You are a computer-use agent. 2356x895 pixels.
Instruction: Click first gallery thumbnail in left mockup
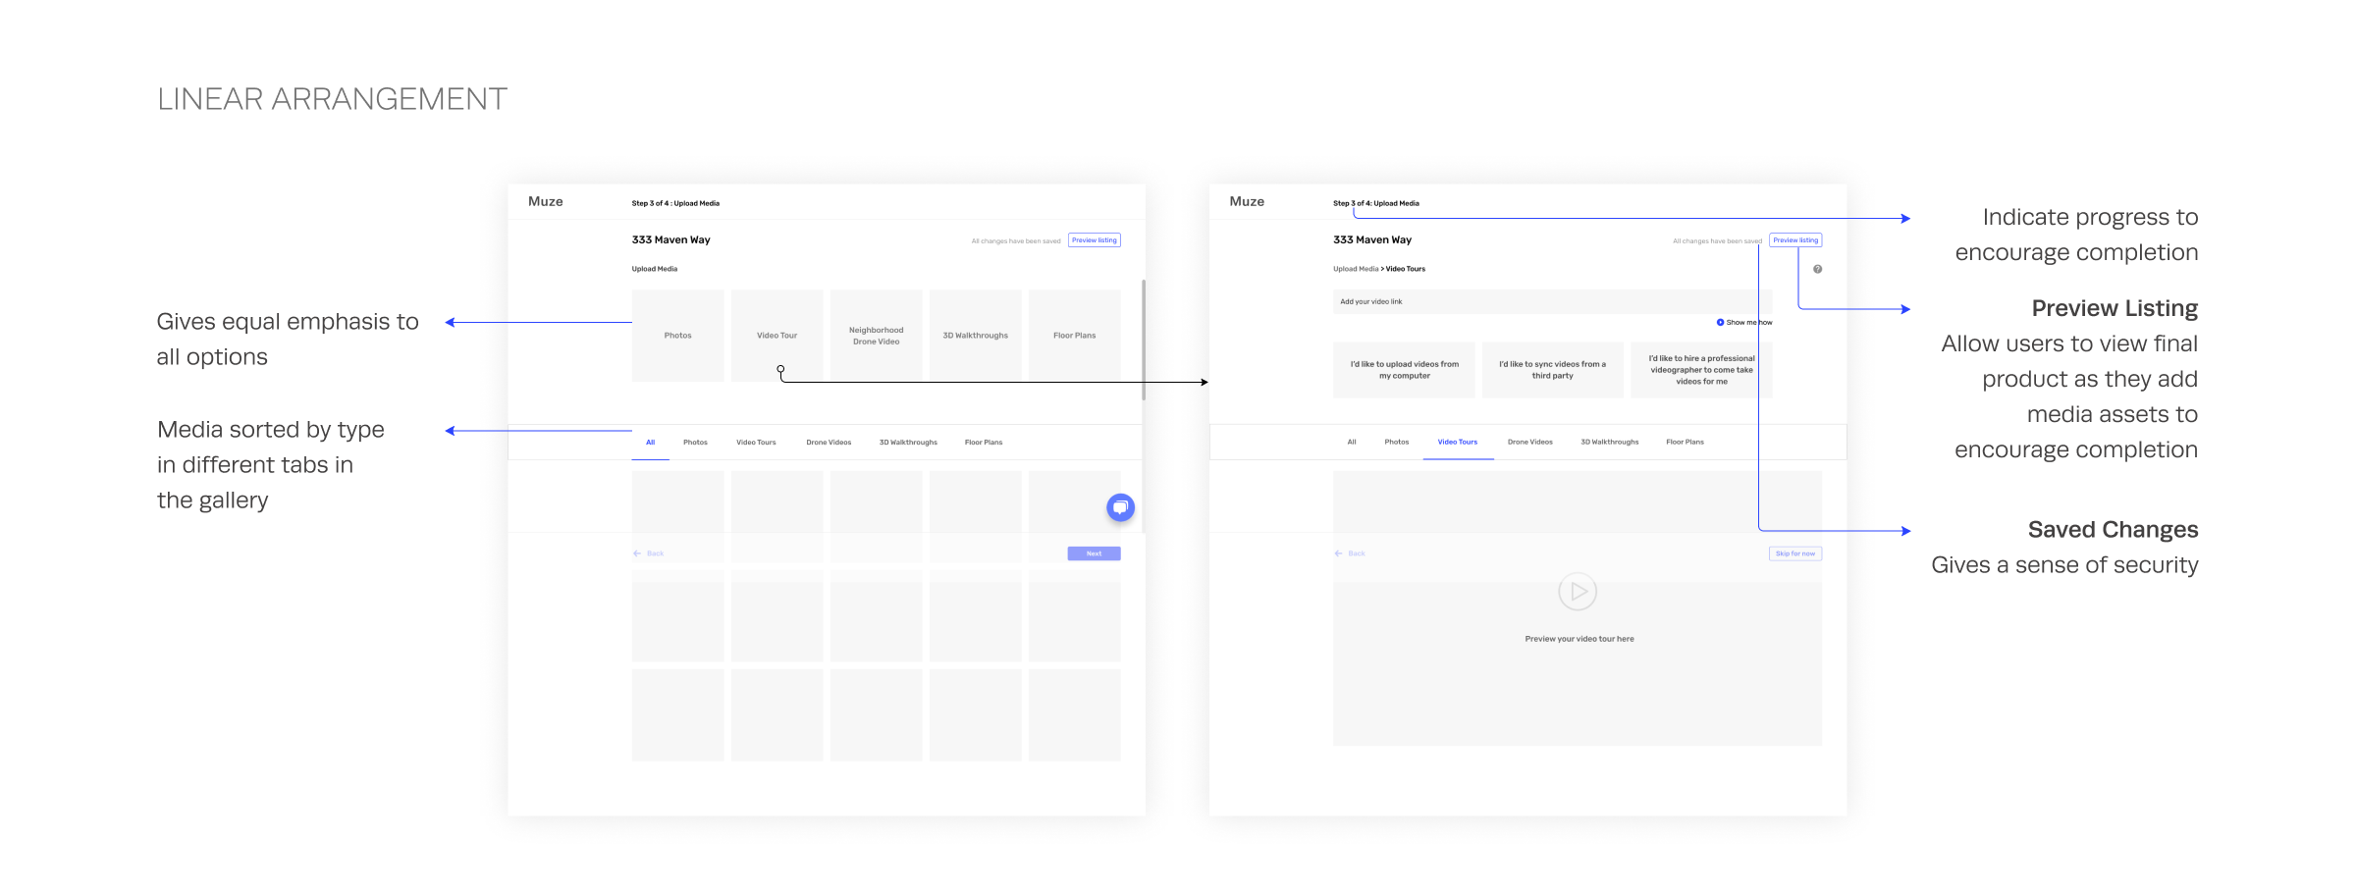[677, 516]
